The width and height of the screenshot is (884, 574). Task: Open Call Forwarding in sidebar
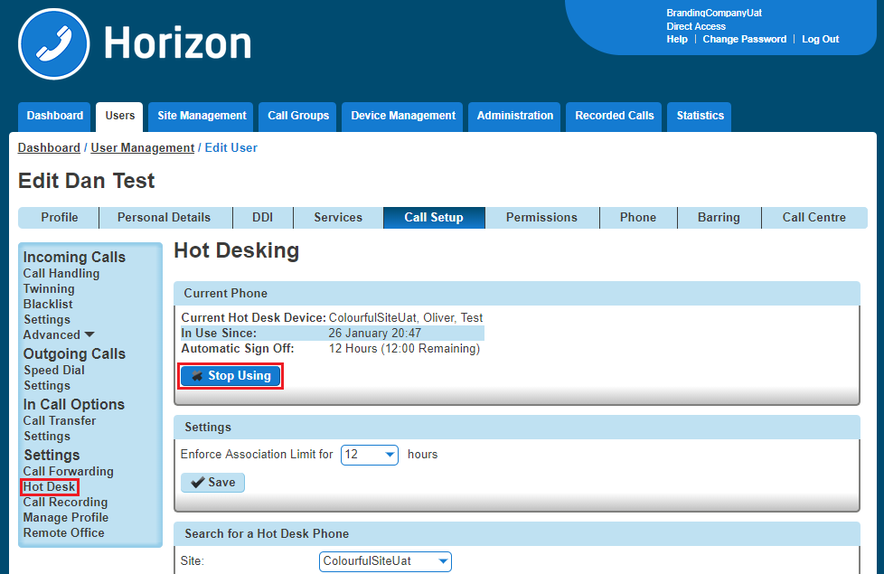click(68, 471)
